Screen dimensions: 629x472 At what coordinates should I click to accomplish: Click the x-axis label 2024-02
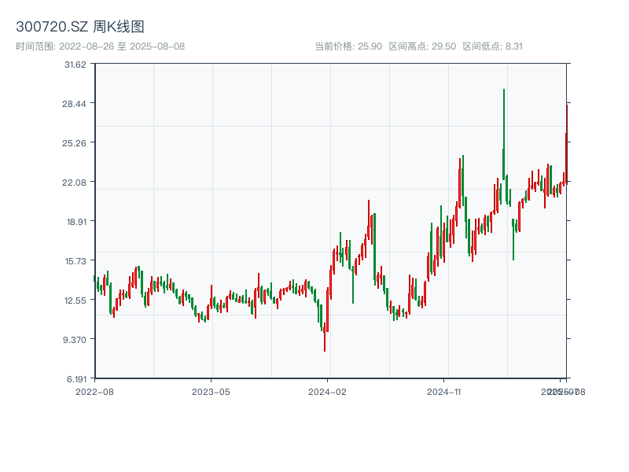[x=327, y=392]
